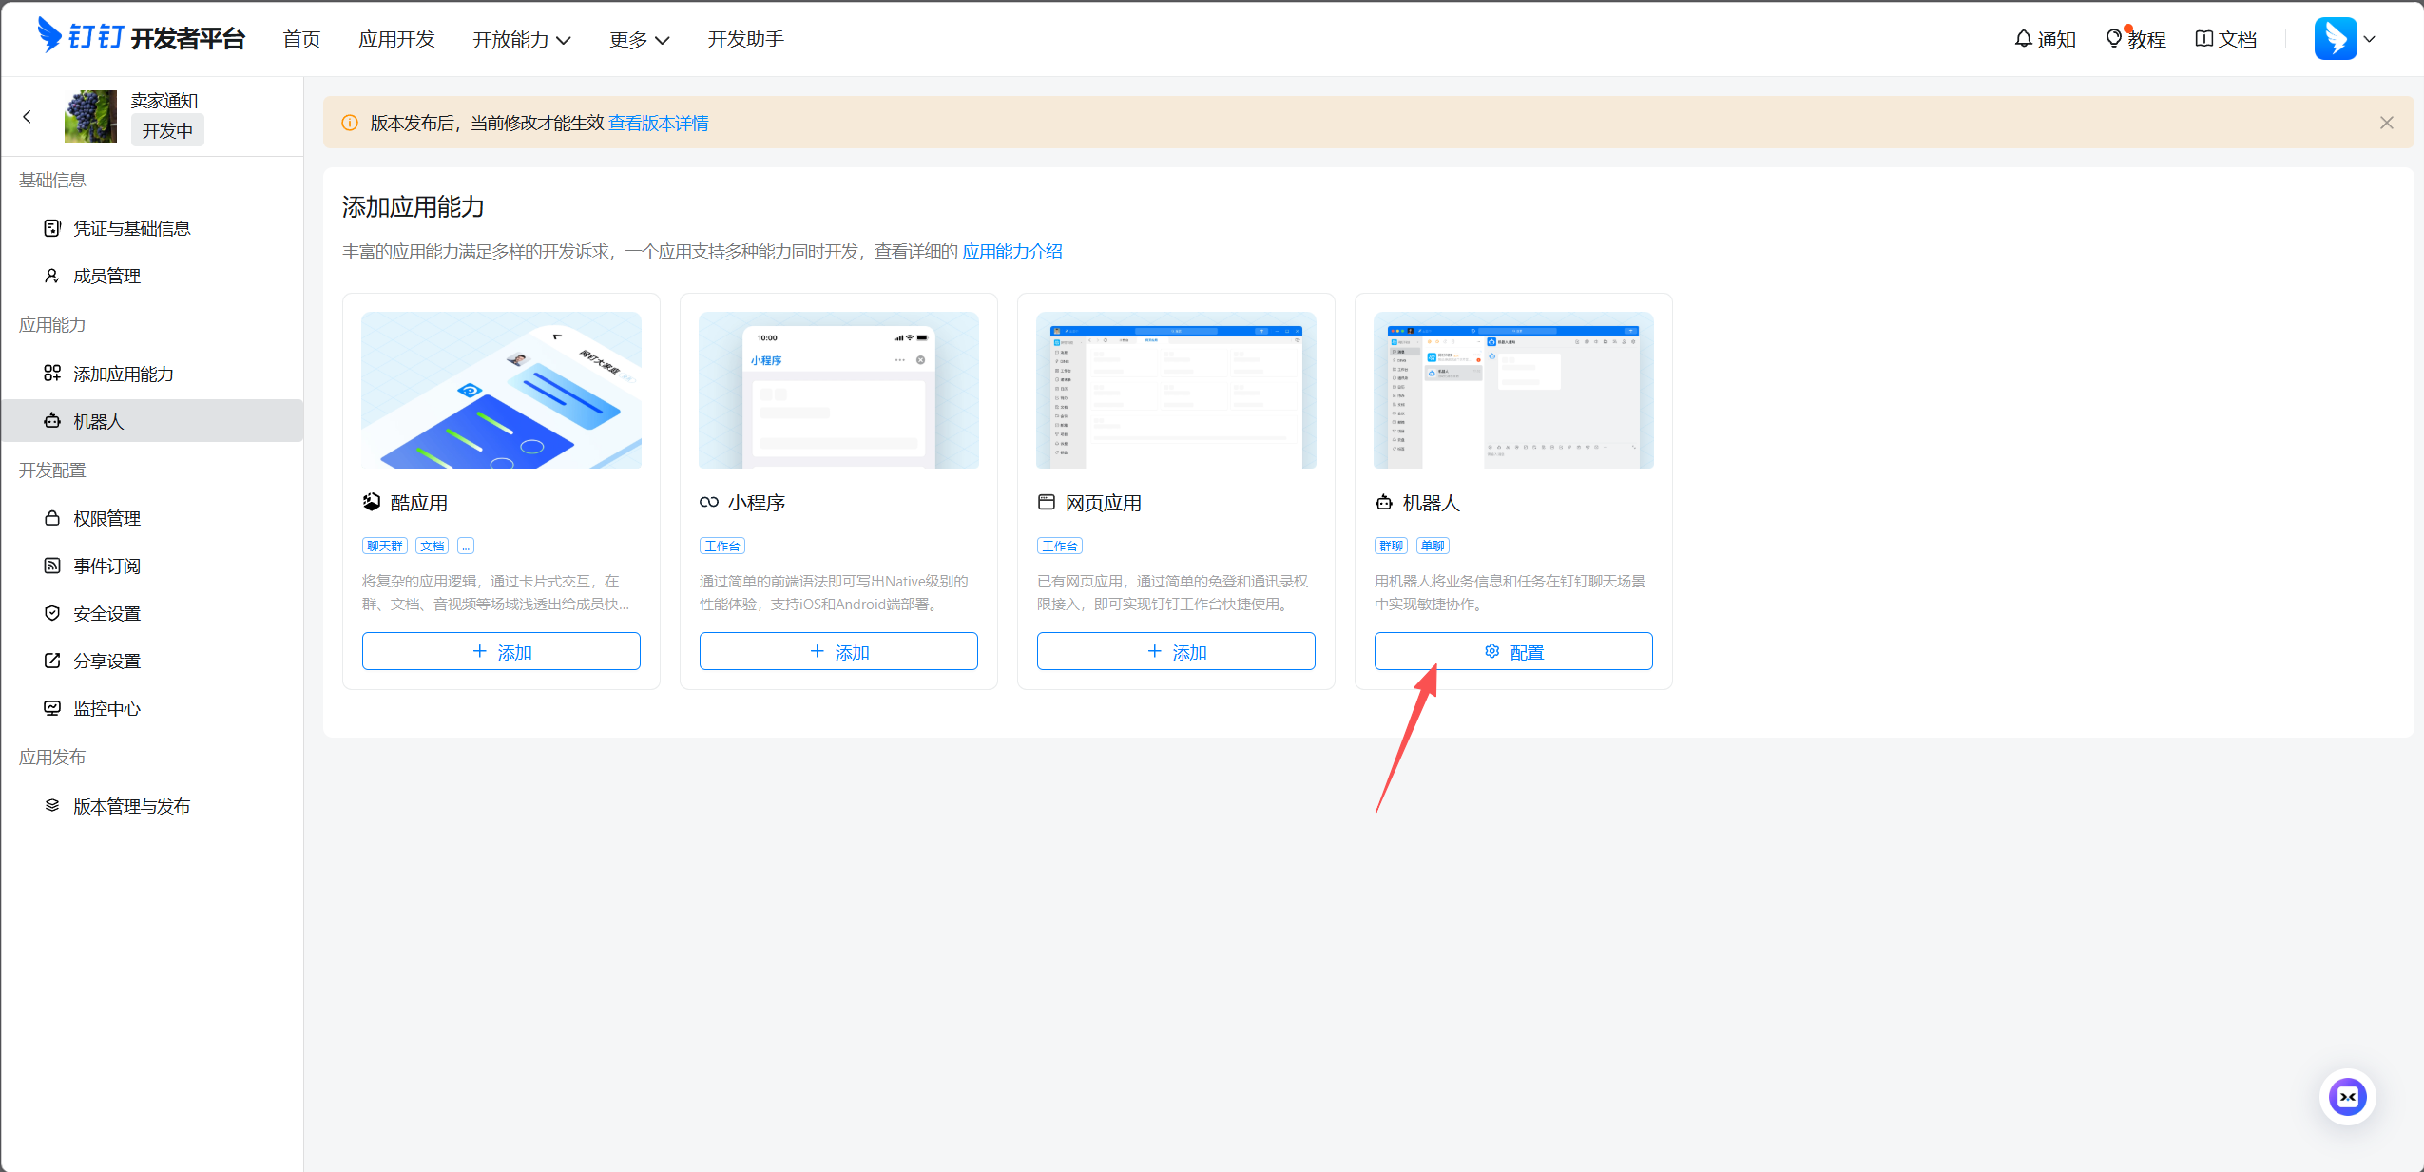Dismiss the version notice banner
The image size is (2424, 1172).
[x=2386, y=123]
